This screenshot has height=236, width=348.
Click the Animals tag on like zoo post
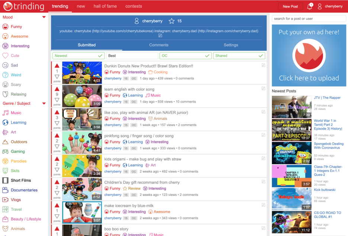click(x=158, y=119)
